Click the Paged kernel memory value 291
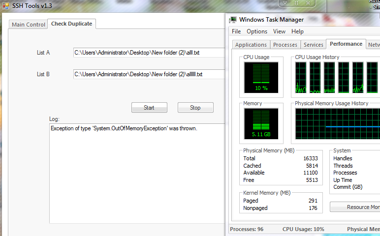 coord(313,201)
